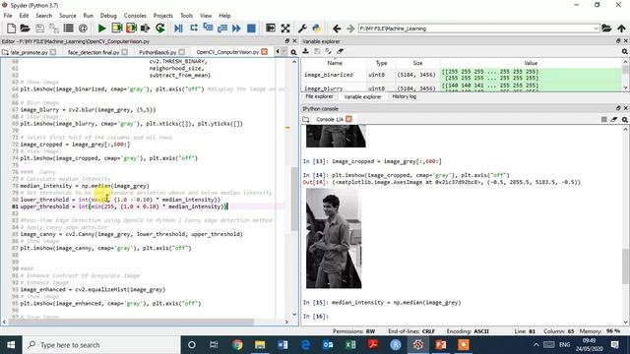Click the @ symbol finder icon
Screen dimensions: 630x354
pyautogui.click(x=83, y=29)
